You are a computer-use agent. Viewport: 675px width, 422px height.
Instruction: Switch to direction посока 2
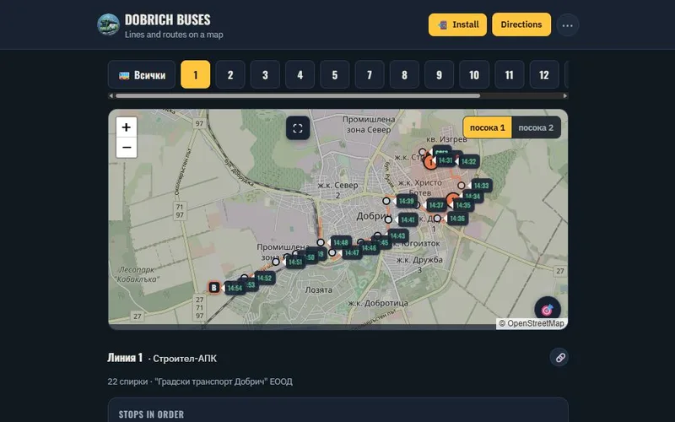point(536,127)
